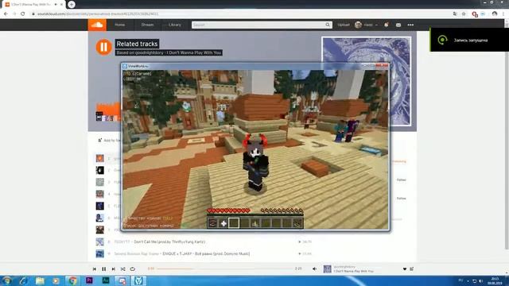Select the last hotbar slot in Minecraft
This screenshot has width=509, height=286.
(297, 222)
